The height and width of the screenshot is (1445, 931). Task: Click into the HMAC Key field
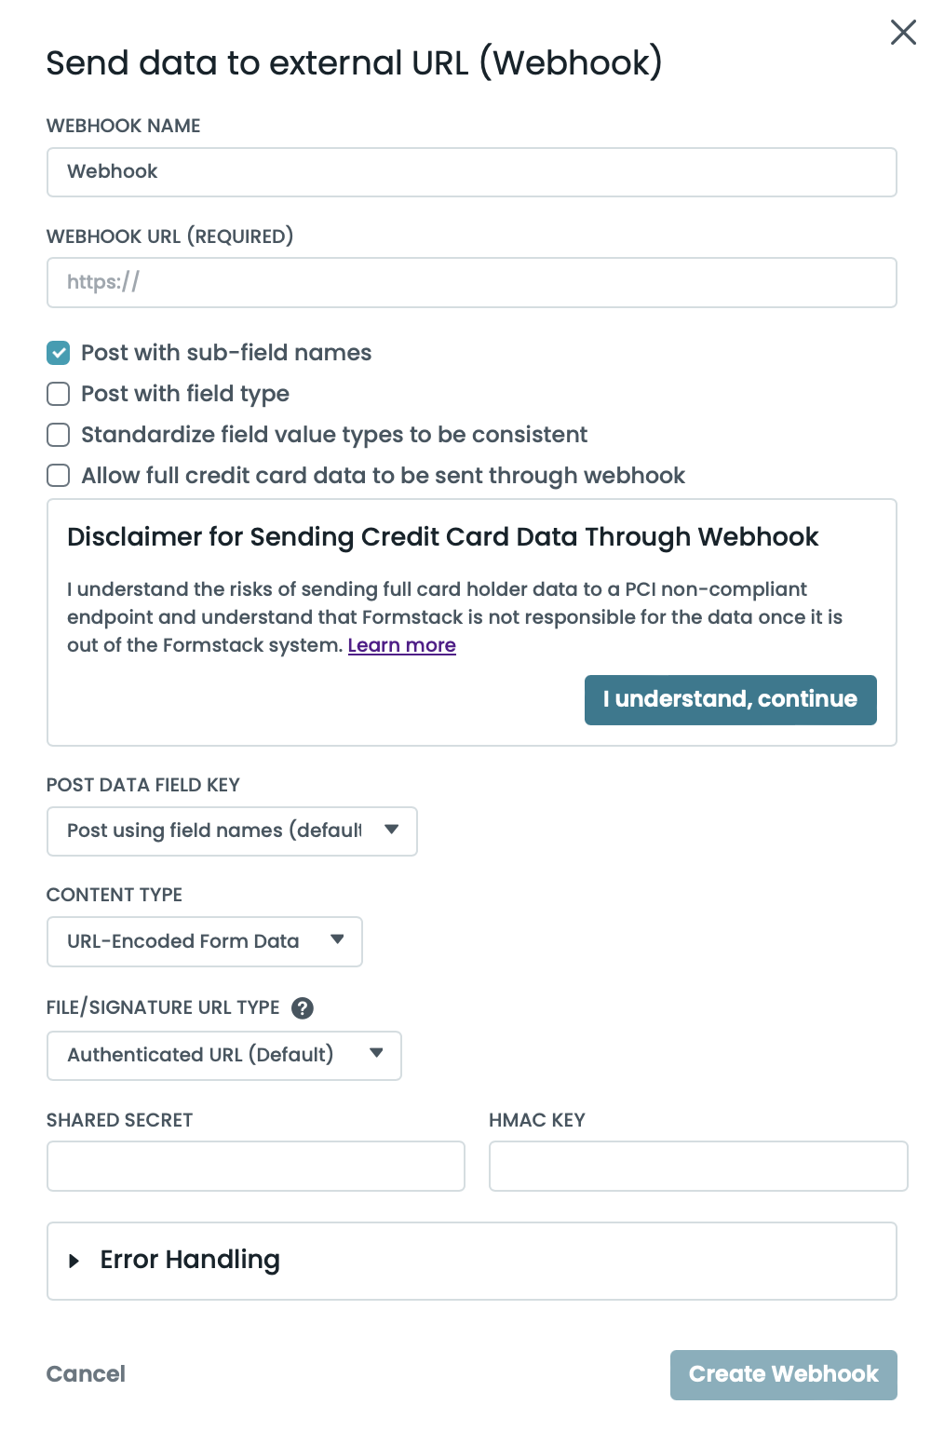click(697, 1167)
